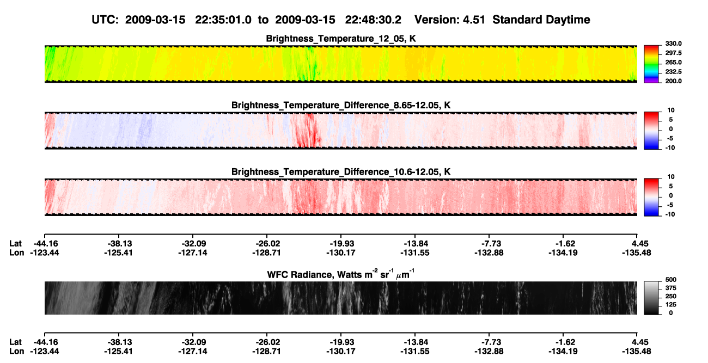Click the 8.65-12.05 temperature difference image strip
This screenshot has height=363, width=708.
click(x=340, y=131)
